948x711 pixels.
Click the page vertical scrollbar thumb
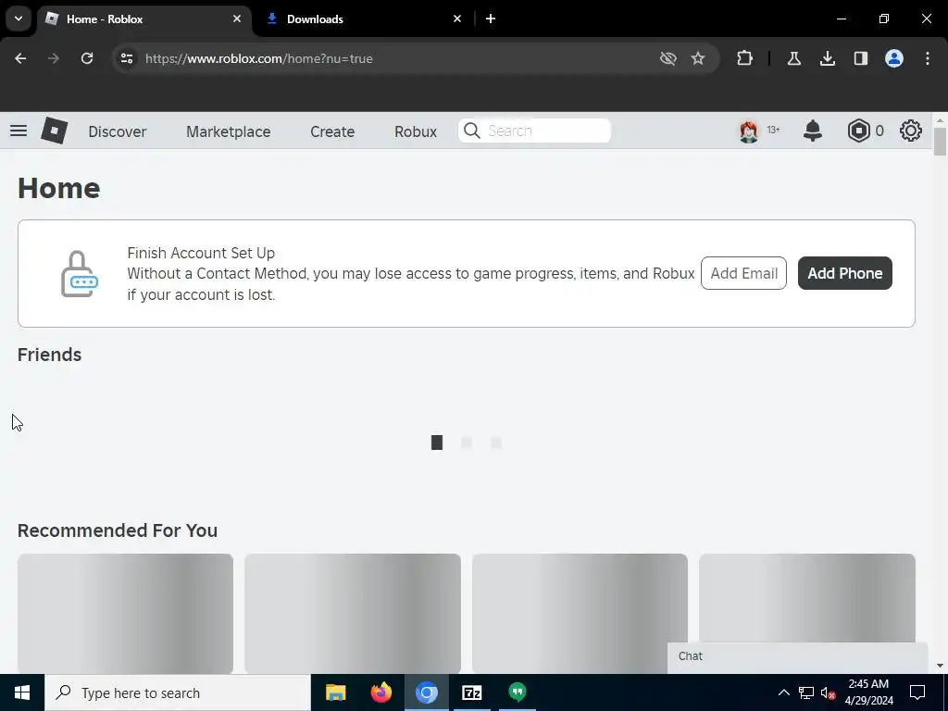(x=940, y=142)
